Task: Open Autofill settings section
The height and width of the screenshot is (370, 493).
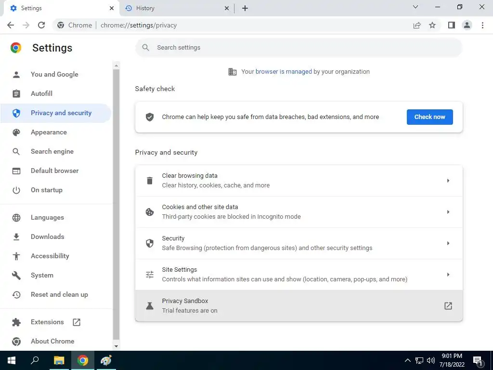Action: (x=55, y=93)
